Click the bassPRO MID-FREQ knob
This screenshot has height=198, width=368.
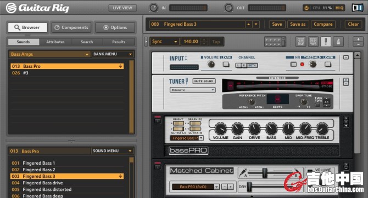pyautogui.click(x=305, y=129)
